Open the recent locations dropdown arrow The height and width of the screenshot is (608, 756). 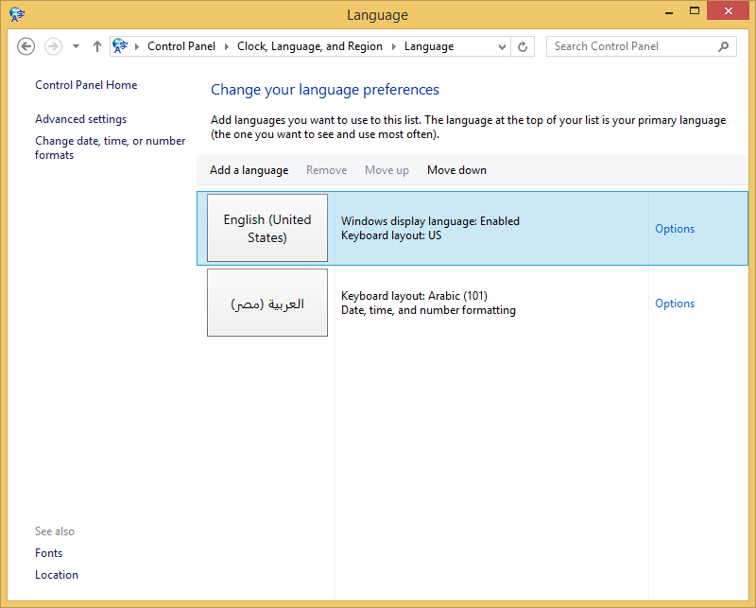76,46
